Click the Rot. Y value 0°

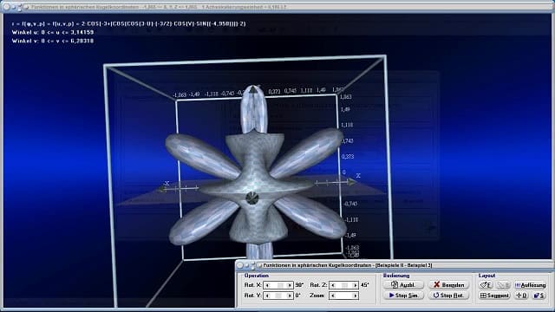click(x=298, y=296)
